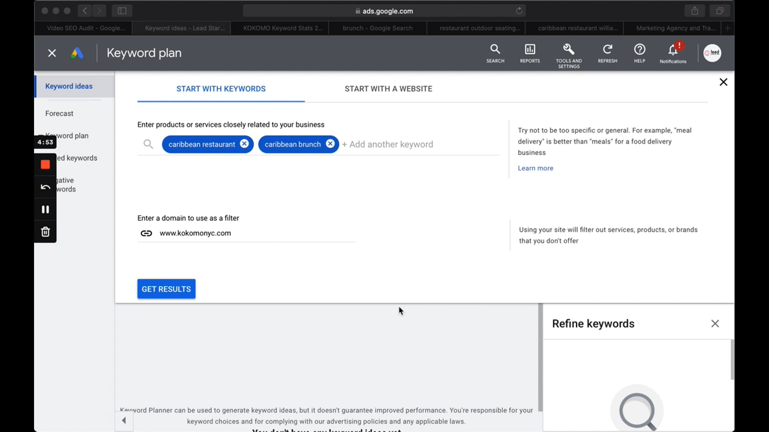The image size is (769, 432).
Task: Select the Start With Keywords tab
Action: pyautogui.click(x=221, y=89)
